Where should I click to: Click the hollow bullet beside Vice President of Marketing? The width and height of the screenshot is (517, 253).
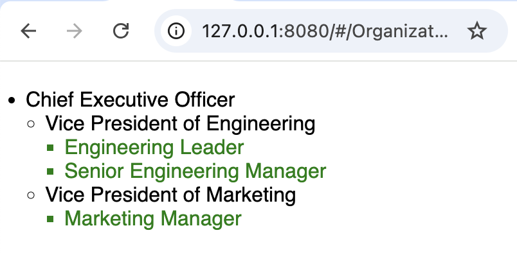pos(31,195)
